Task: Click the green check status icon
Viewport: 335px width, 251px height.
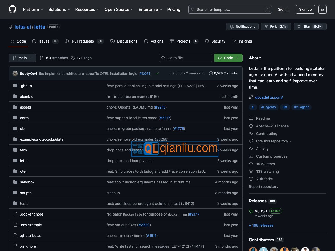Action: click(157, 74)
